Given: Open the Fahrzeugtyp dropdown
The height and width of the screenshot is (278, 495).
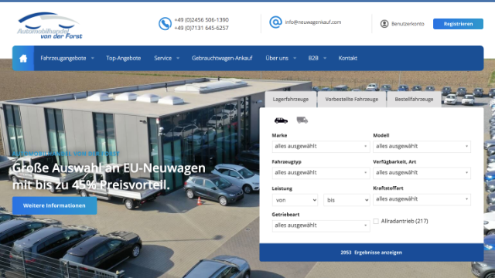Looking at the screenshot, I should click(321, 173).
